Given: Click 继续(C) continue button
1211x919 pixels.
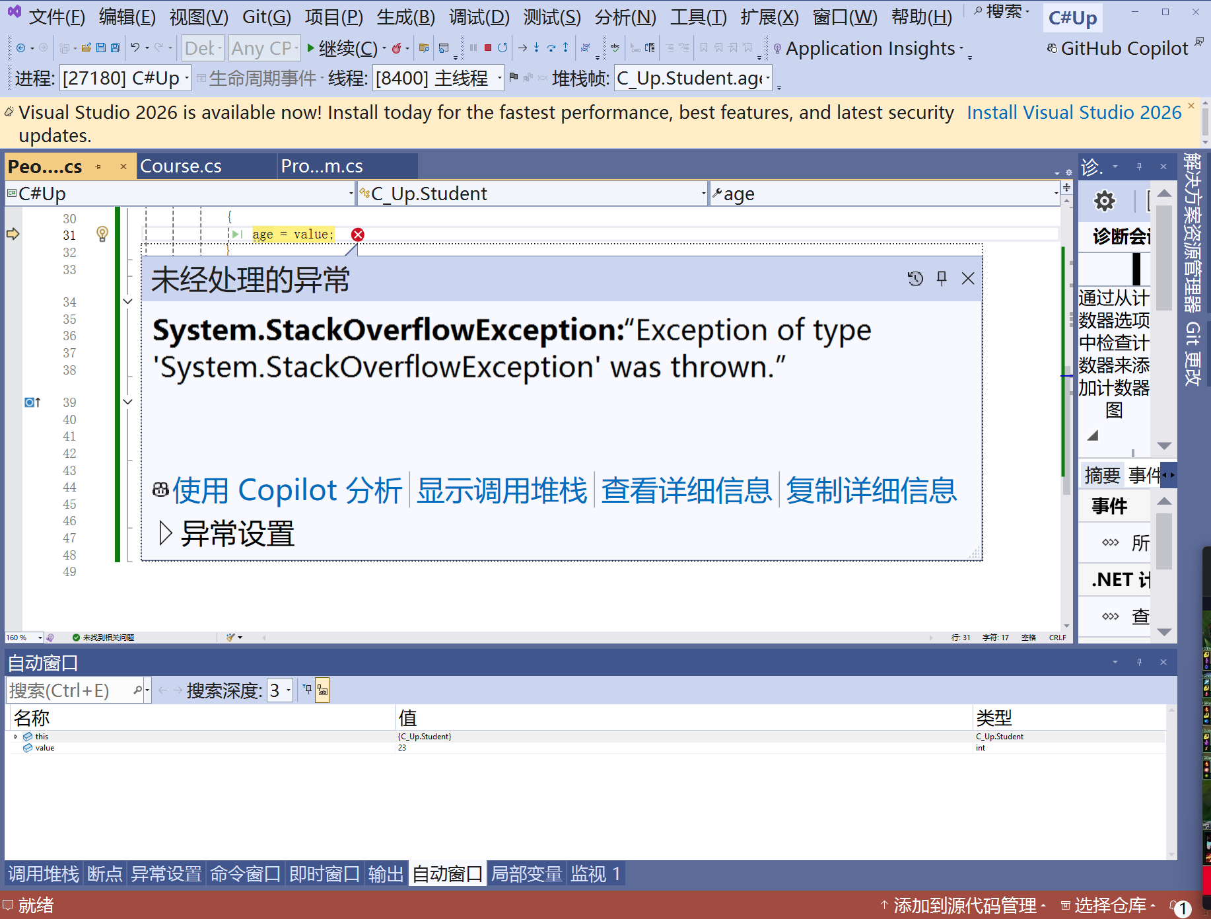Looking at the screenshot, I should 341,48.
